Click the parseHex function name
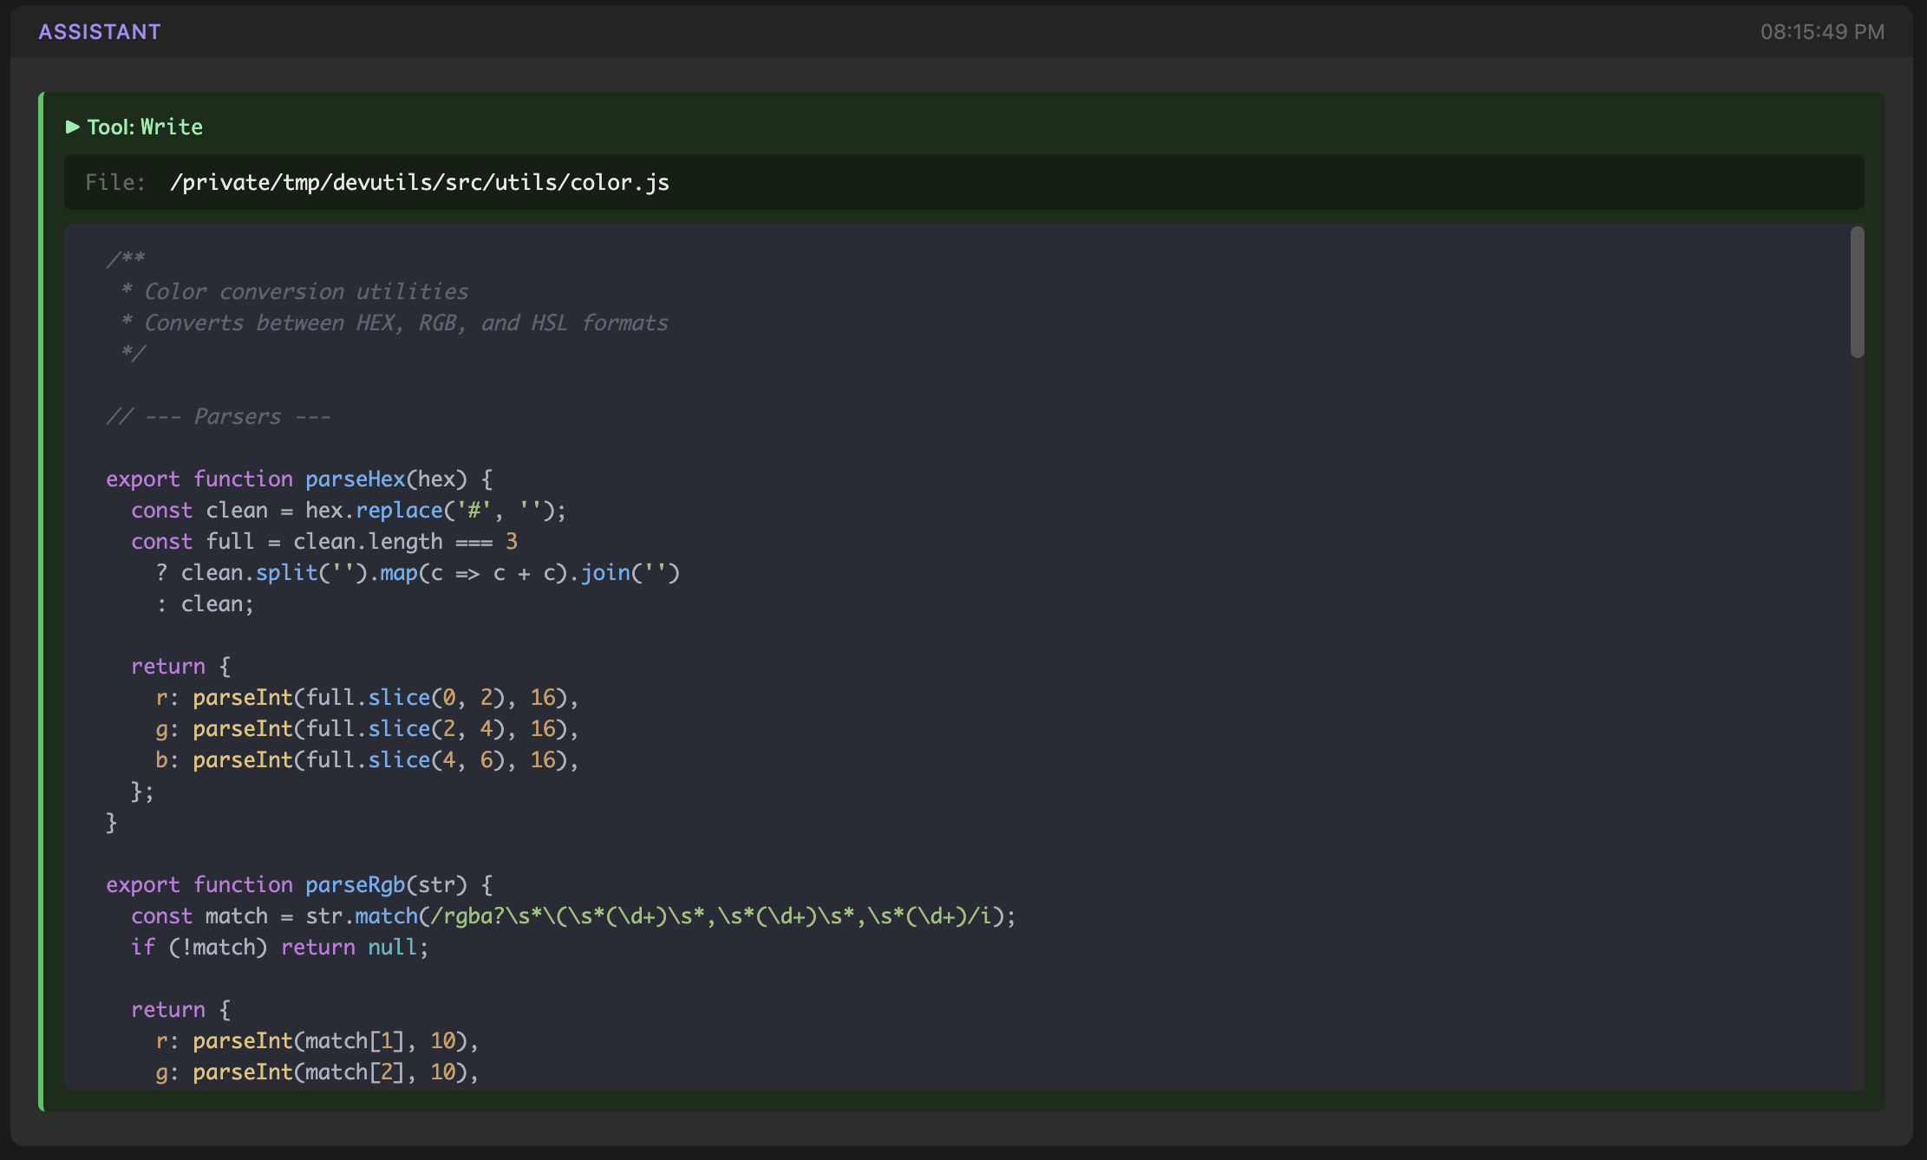 [356, 479]
